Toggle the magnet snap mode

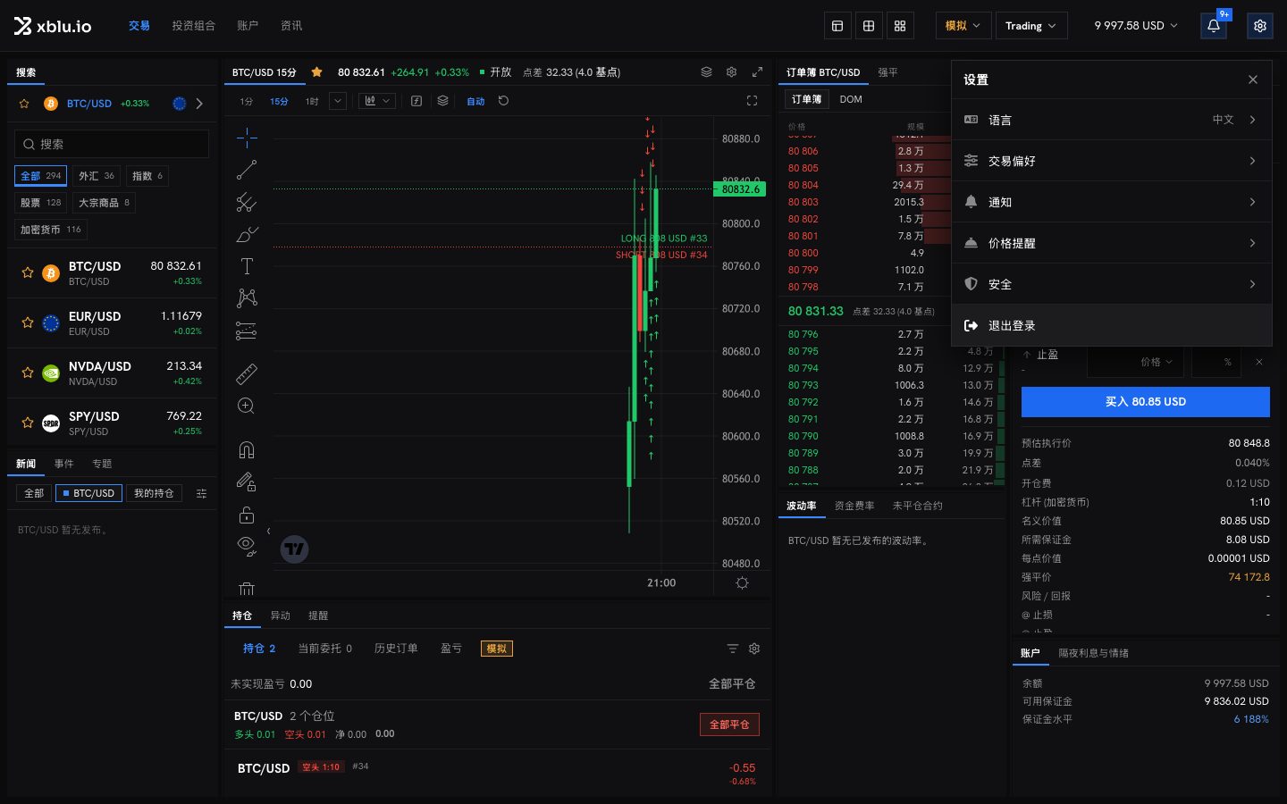click(x=247, y=450)
